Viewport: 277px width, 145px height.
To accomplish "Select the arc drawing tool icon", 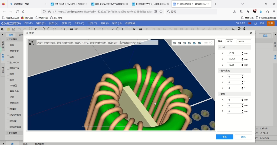I will point(112,29).
